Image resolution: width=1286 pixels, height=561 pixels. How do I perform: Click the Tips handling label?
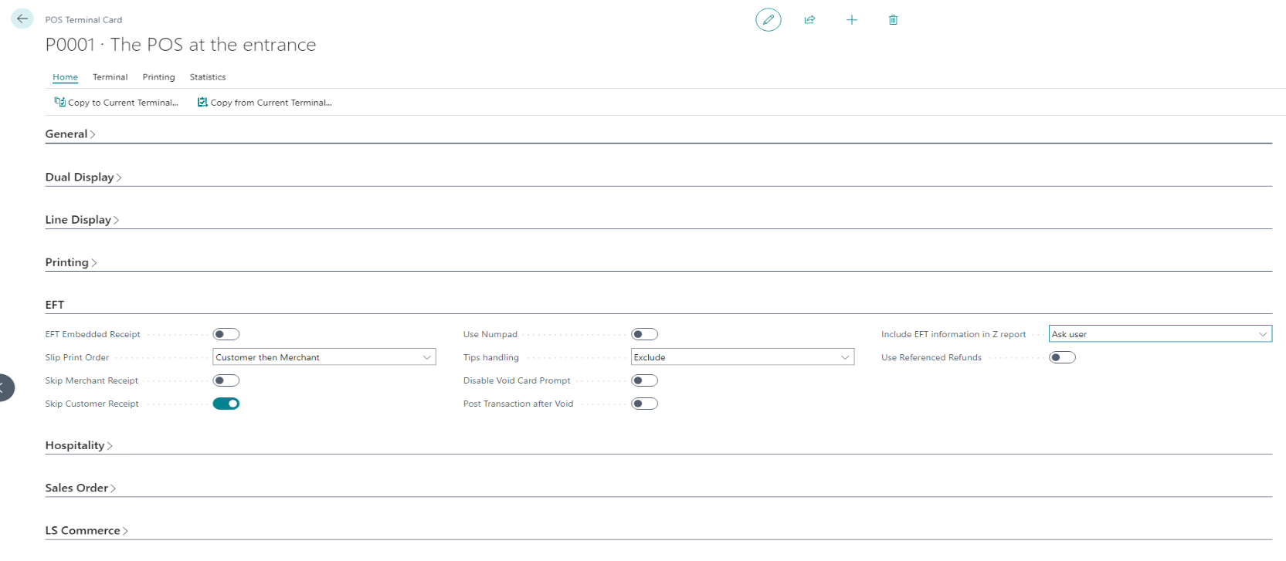coord(491,357)
